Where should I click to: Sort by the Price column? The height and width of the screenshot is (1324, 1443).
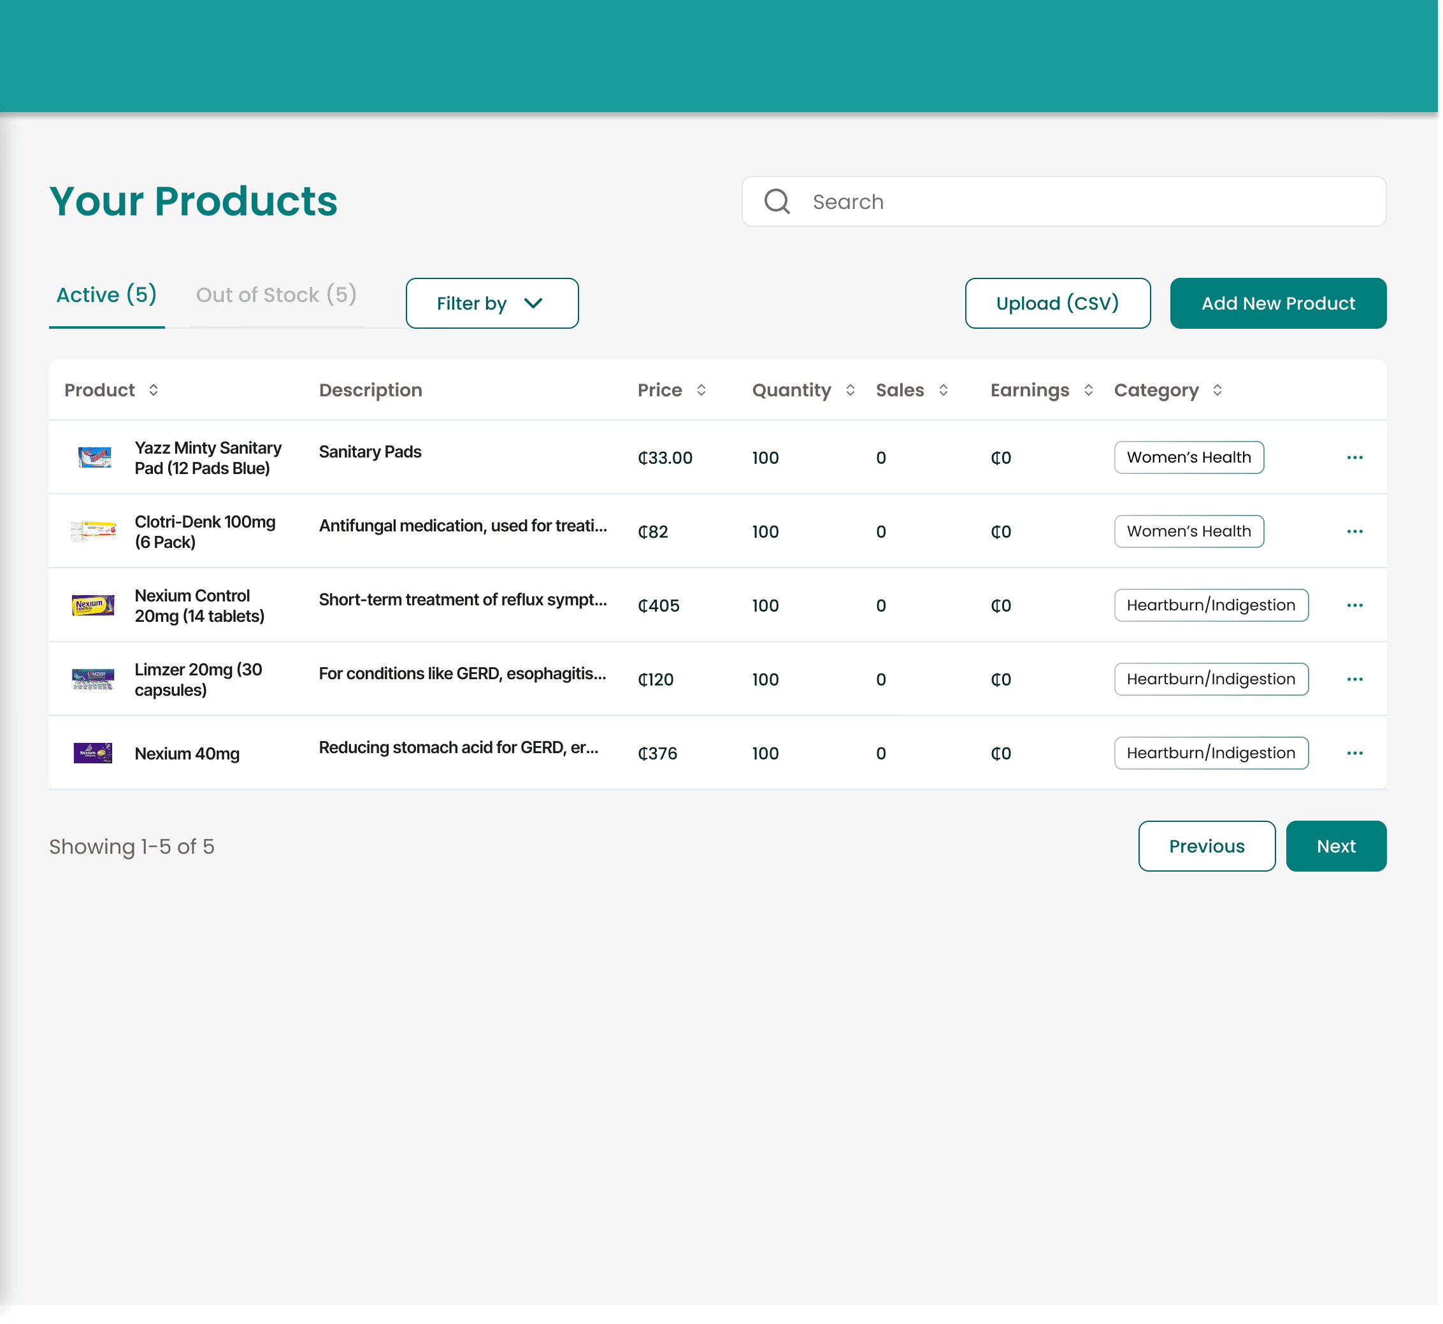click(701, 390)
